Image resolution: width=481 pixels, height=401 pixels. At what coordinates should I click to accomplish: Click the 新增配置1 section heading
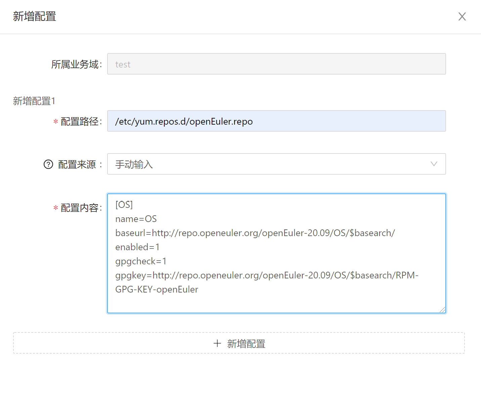tap(34, 101)
